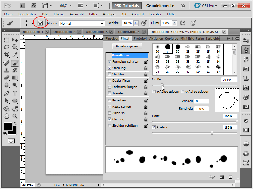Enable airbrush mode next to Fluss

coord(182,23)
